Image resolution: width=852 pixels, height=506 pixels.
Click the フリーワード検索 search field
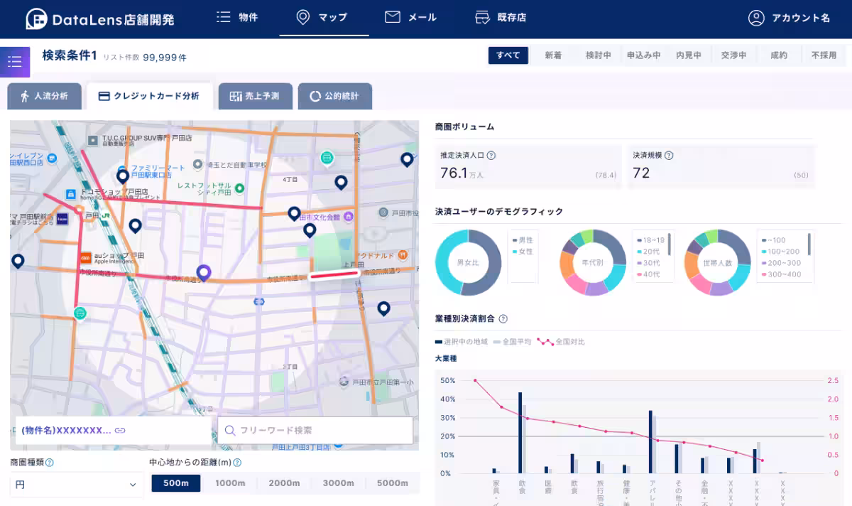[x=315, y=431]
